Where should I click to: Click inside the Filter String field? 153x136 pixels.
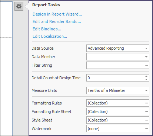click(115, 65)
